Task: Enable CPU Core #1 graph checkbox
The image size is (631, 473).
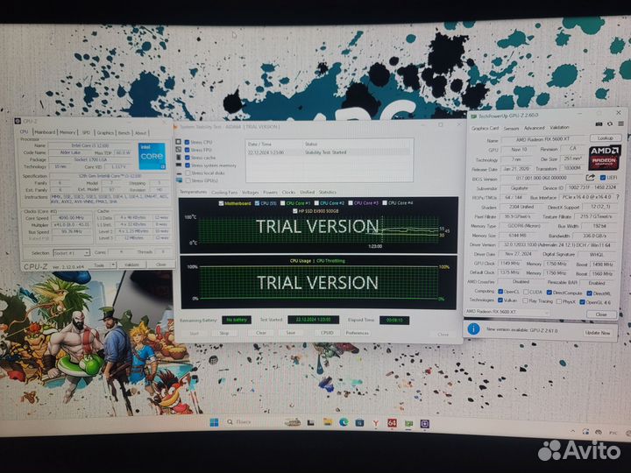Action: pyautogui.click(x=282, y=203)
